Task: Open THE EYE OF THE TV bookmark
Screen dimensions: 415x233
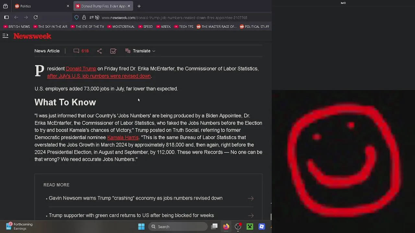Action: pos(88,27)
